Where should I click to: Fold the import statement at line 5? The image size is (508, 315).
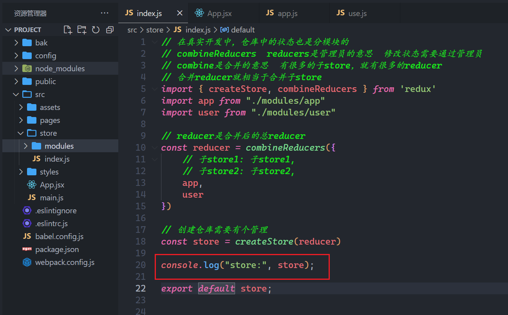[155, 89]
